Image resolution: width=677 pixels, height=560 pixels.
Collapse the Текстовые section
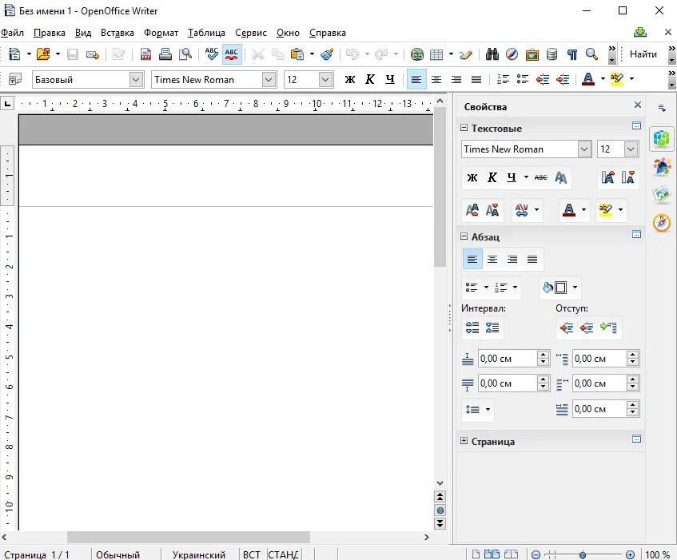[464, 128]
